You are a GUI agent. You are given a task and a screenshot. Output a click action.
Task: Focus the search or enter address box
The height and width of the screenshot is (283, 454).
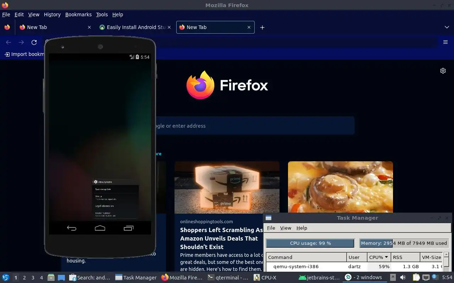[255, 126]
